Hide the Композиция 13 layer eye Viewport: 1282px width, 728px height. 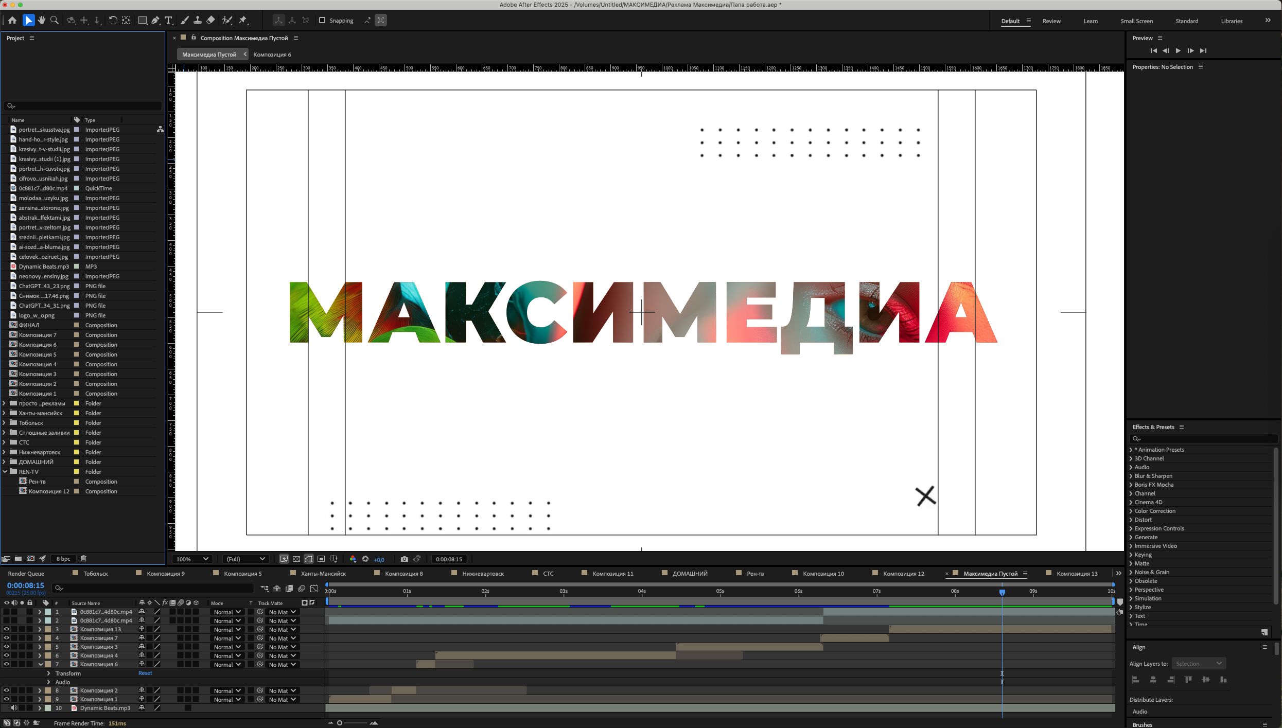tap(7, 629)
